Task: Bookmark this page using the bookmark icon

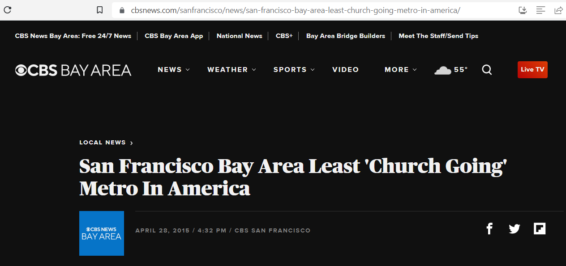Action: [100, 10]
